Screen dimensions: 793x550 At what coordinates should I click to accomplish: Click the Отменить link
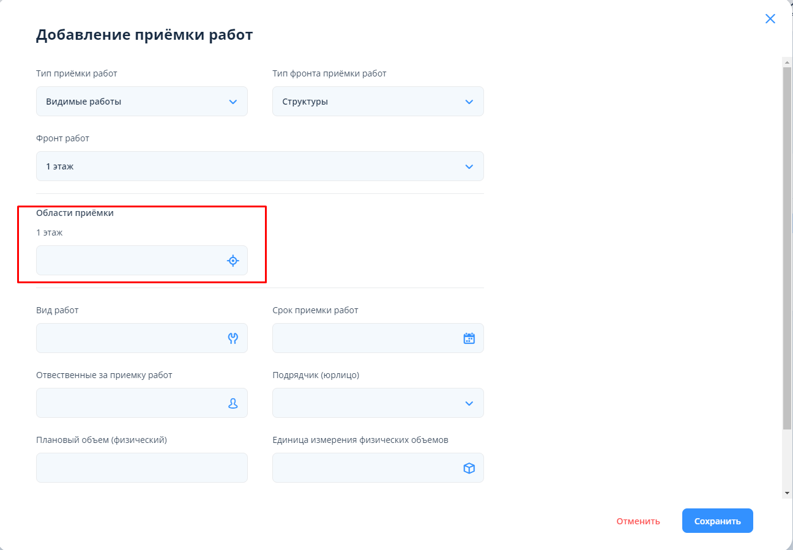(x=638, y=521)
